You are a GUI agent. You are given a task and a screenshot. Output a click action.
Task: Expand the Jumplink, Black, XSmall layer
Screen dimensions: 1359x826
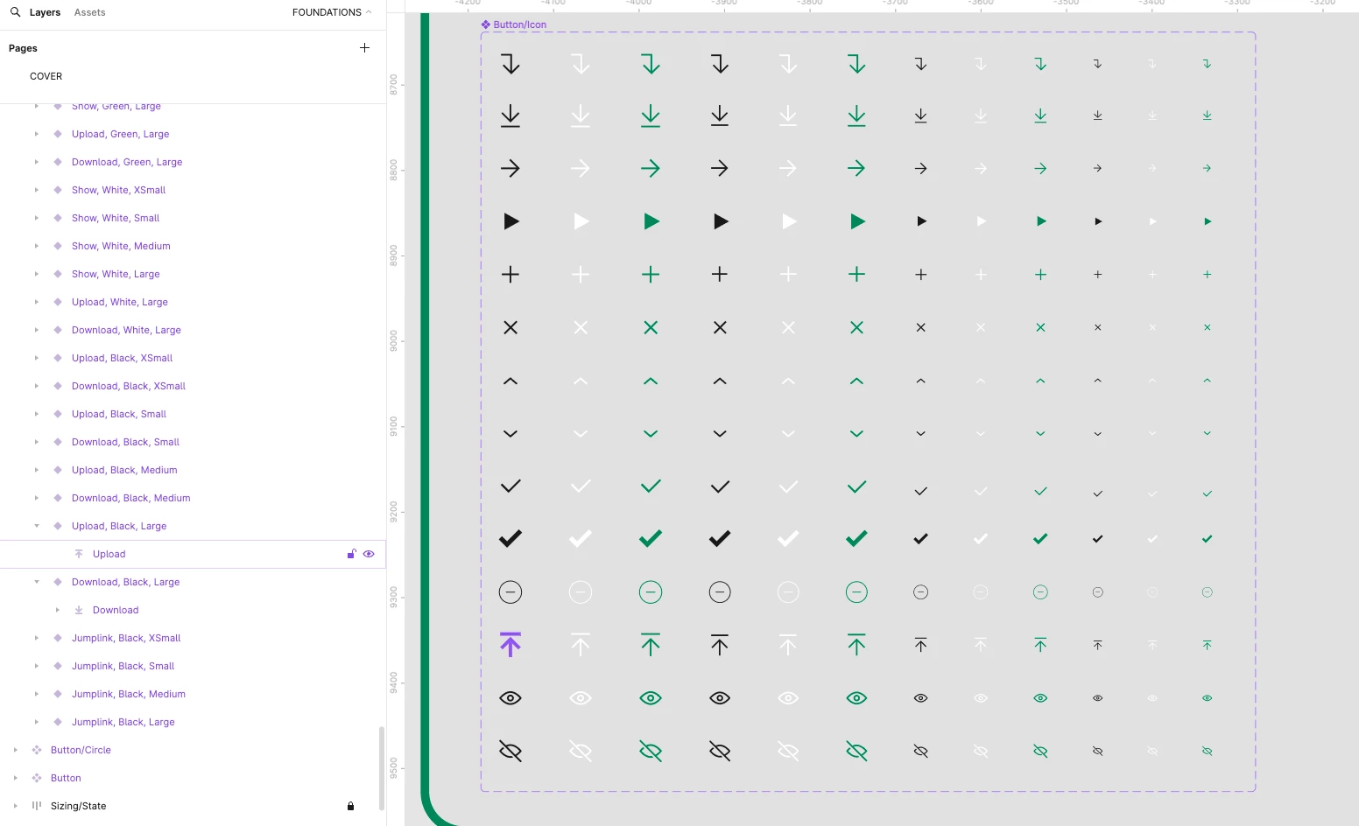36,638
